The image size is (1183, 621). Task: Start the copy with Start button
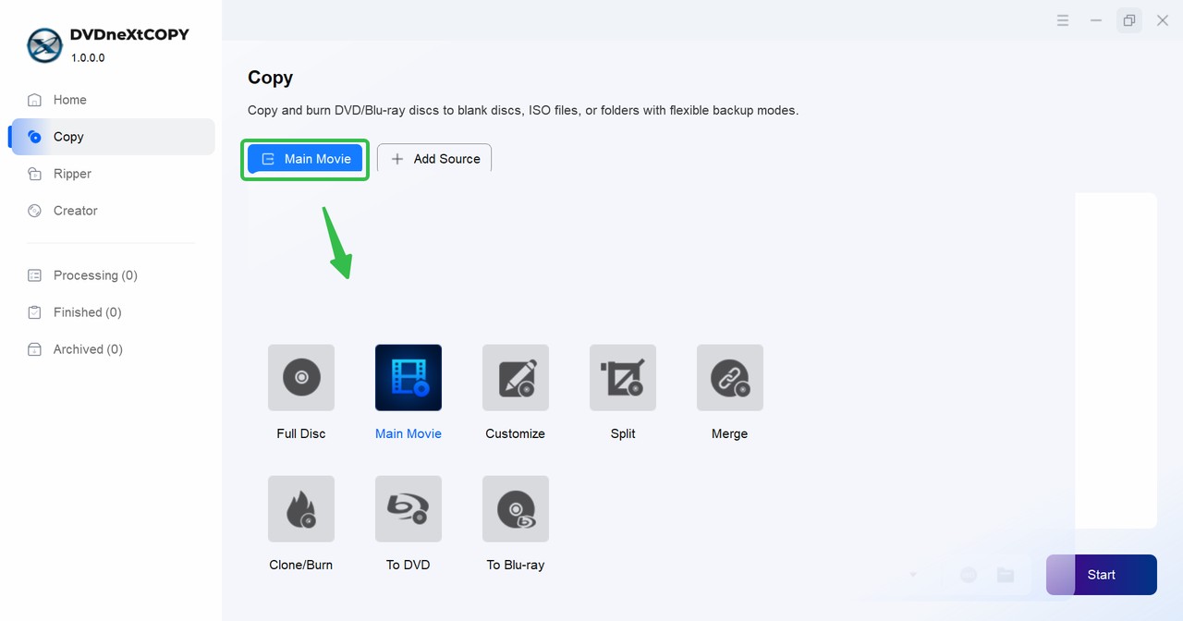[1102, 575]
